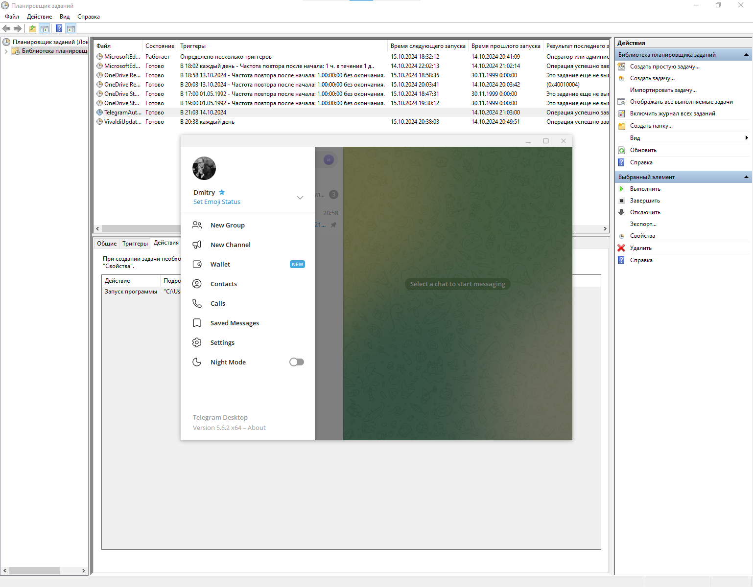Click the refresh icon next to 'Обновить'
The image size is (753, 587).
(x=621, y=150)
